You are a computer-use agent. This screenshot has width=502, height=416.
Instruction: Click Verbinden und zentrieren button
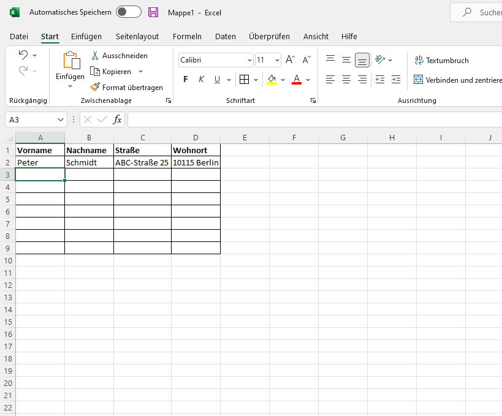(457, 80)
